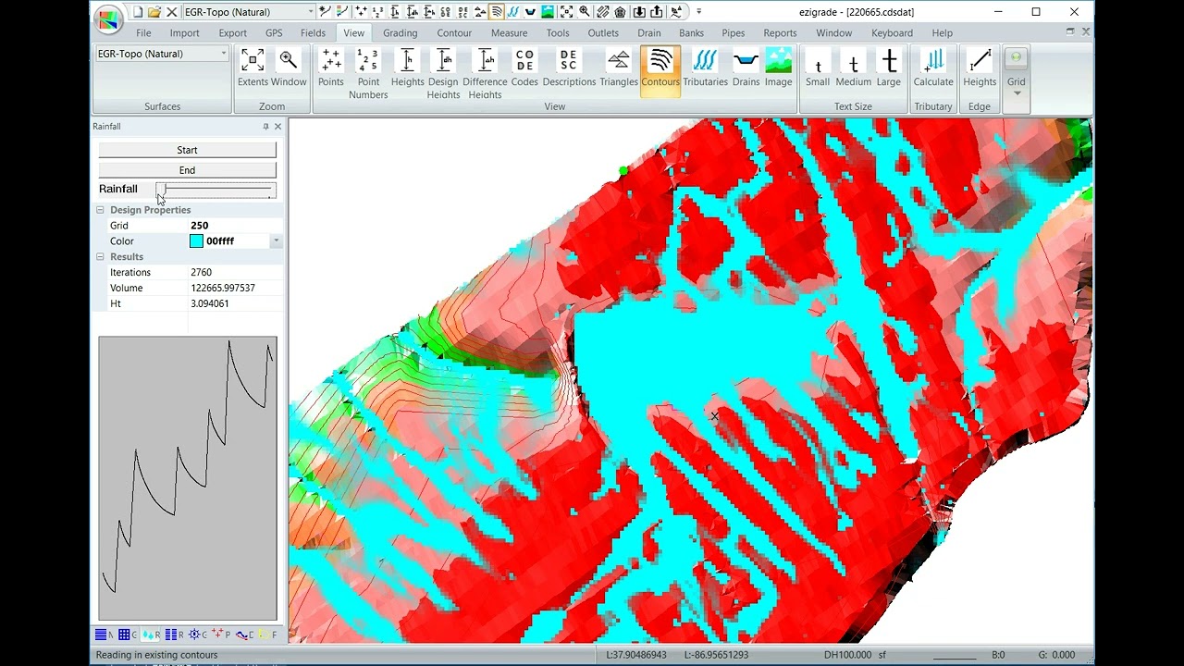Open the File menu

[x=143, y=32]
